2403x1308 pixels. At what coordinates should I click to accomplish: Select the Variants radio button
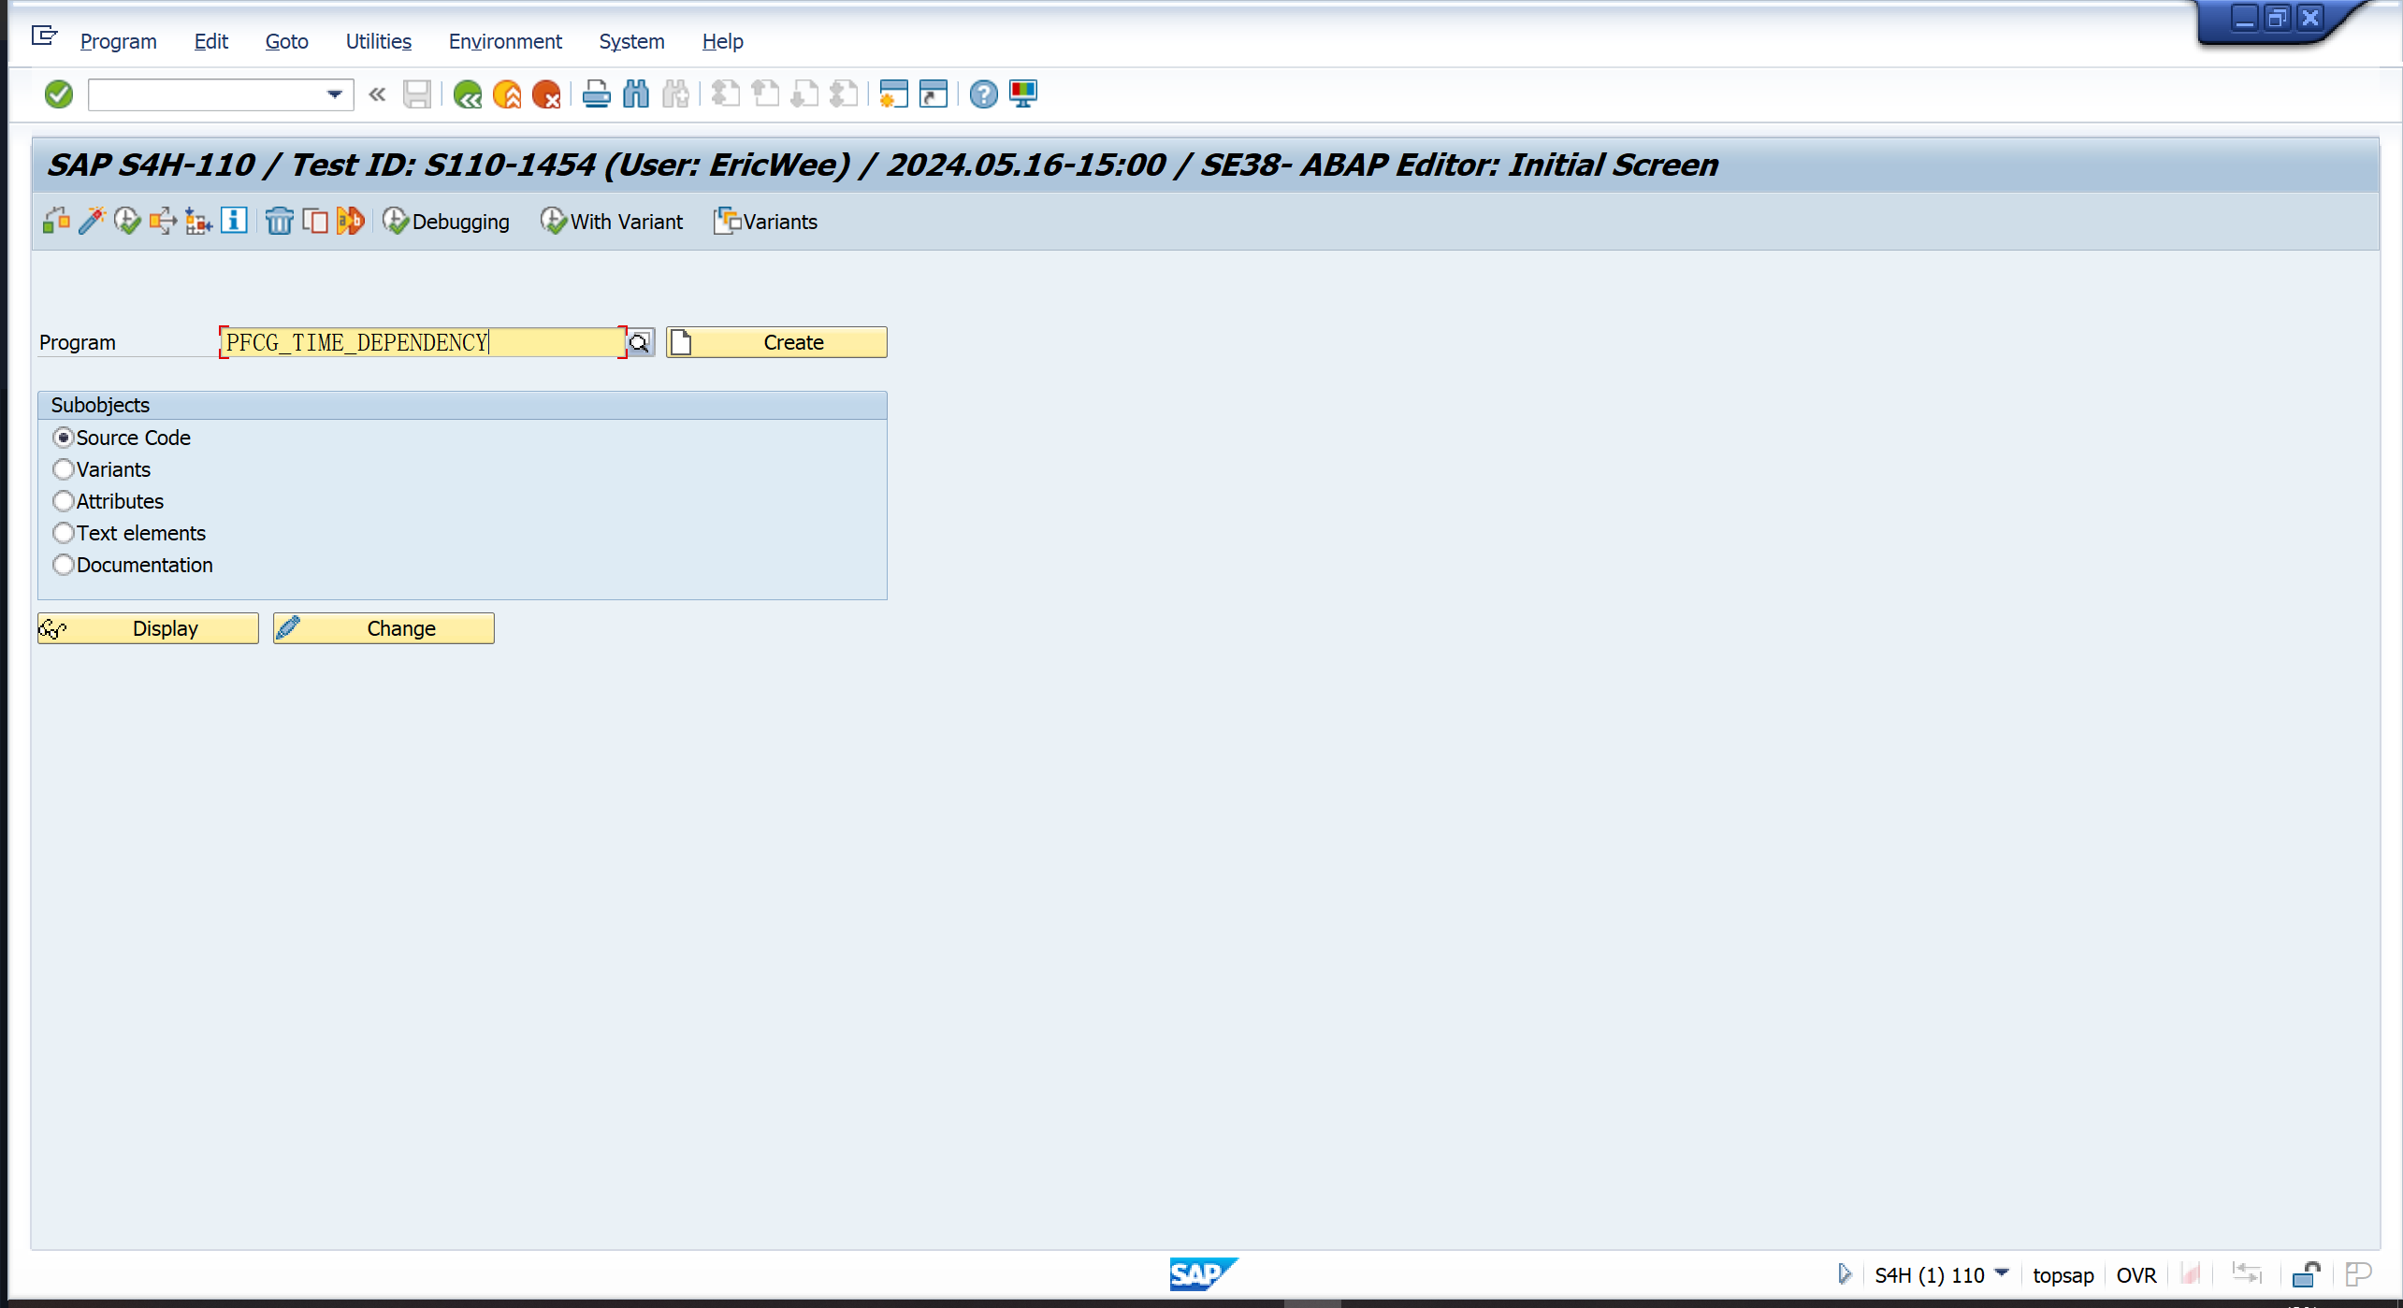tap(64, 469)
